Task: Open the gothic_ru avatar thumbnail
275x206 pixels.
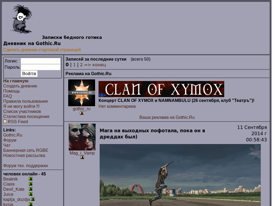Action: point(82,93)
